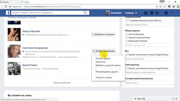Screen dimensions: 180x101
Task: Click Айнур Абушева profile photo
Action: tap(14, 35)
